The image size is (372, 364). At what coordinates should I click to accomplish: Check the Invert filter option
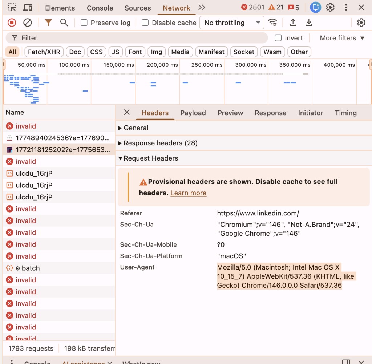coord(278,38)
